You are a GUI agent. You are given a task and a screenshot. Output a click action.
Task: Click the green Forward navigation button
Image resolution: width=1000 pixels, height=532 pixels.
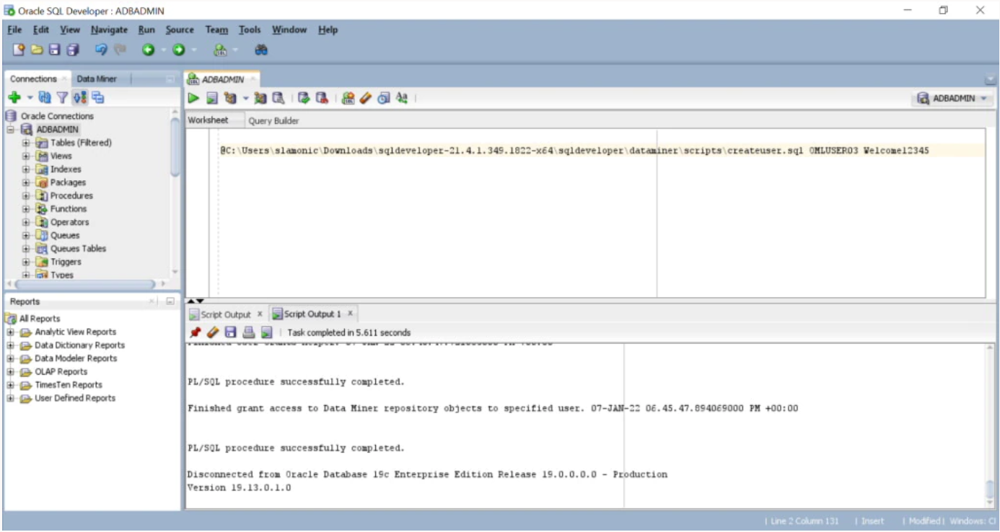177,50
